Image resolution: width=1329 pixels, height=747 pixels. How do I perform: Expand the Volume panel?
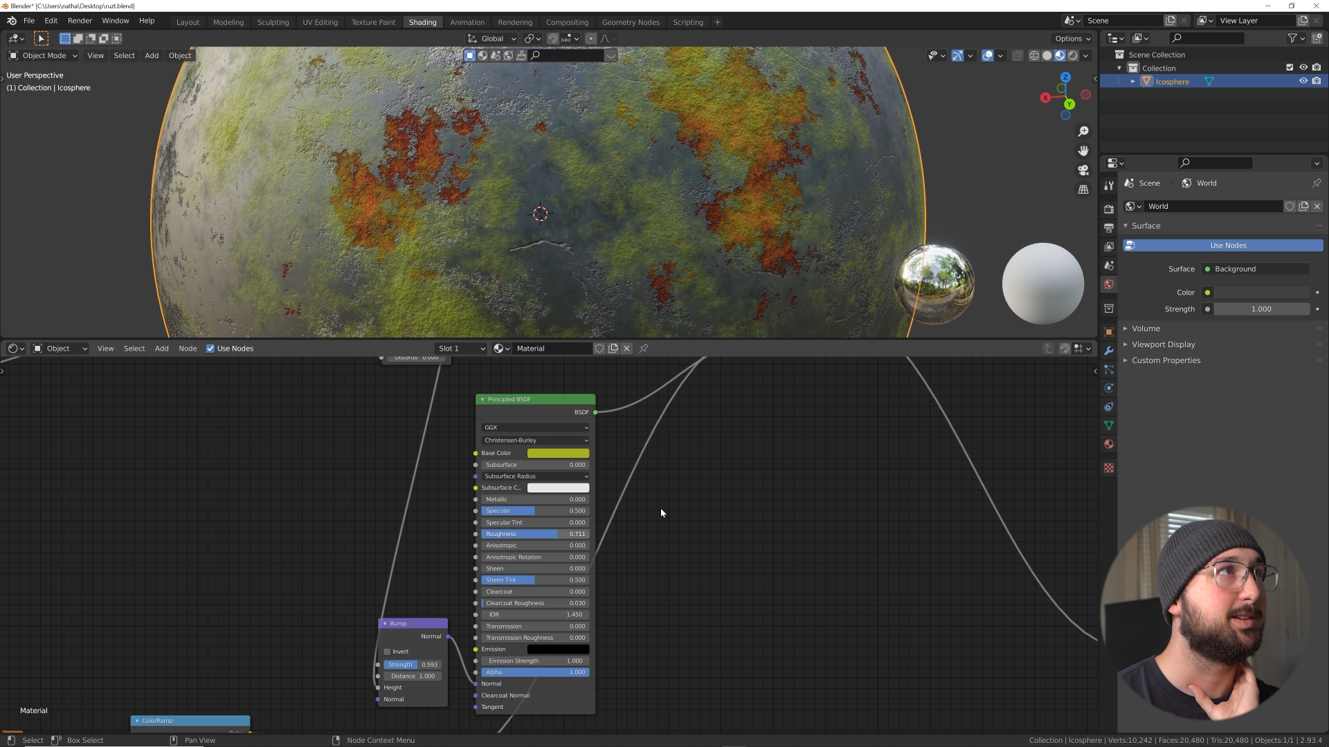pos(1146,329)
